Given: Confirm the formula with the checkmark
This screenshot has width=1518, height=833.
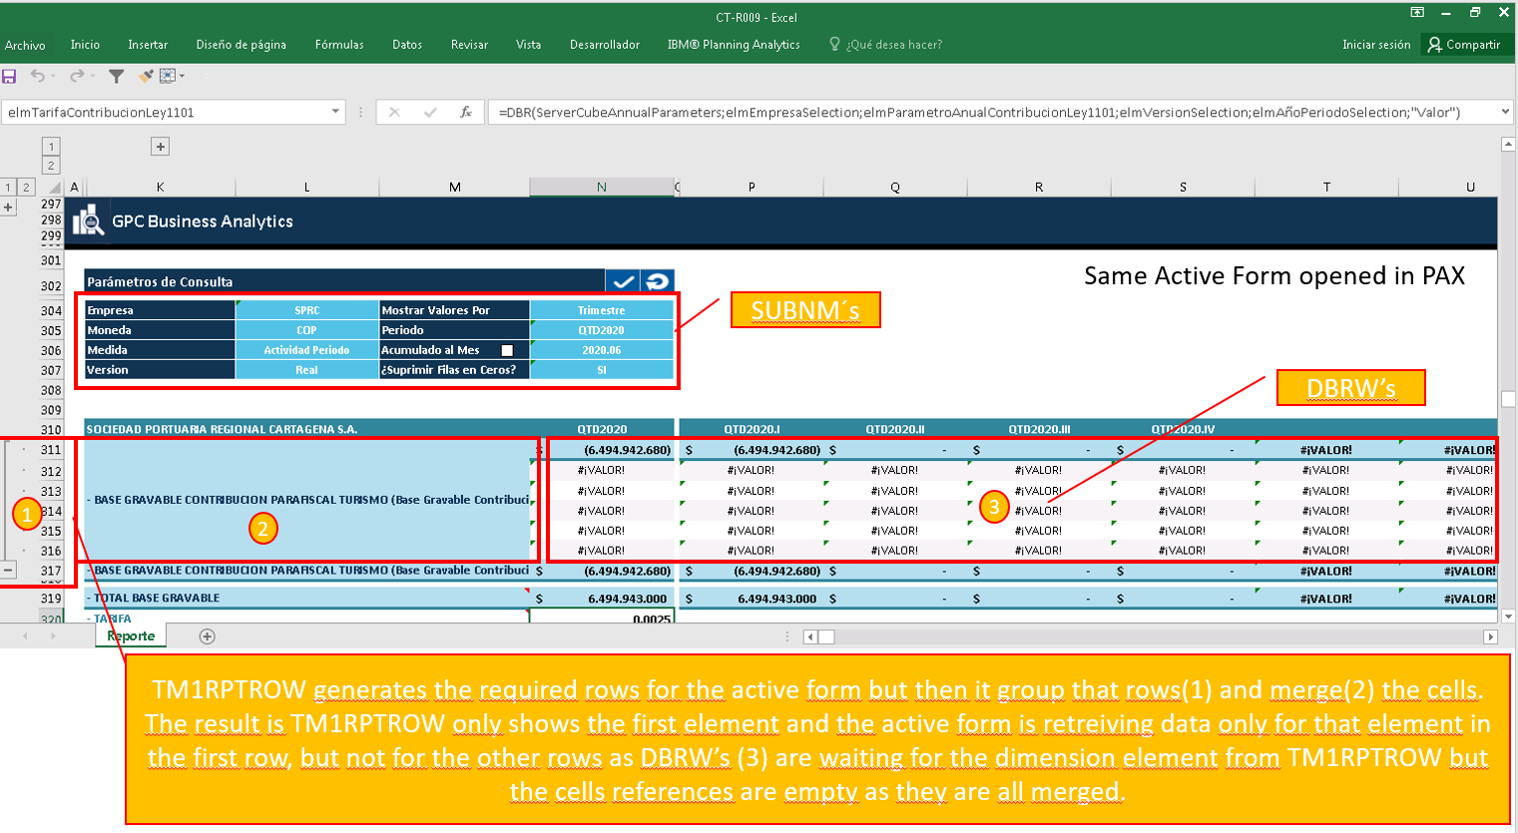Looking at the screenshot, I should (x=430, y=113).
